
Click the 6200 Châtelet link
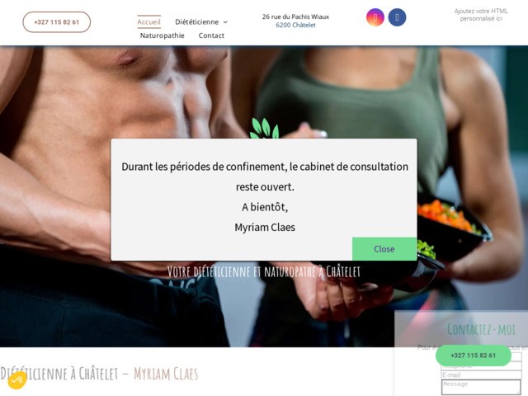(x=295, y=25)
